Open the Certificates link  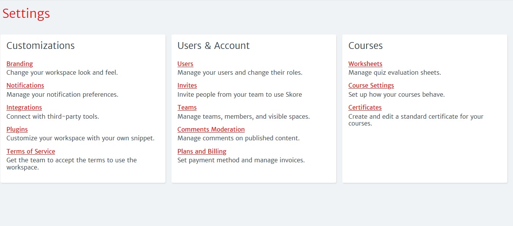click(365, 107)
